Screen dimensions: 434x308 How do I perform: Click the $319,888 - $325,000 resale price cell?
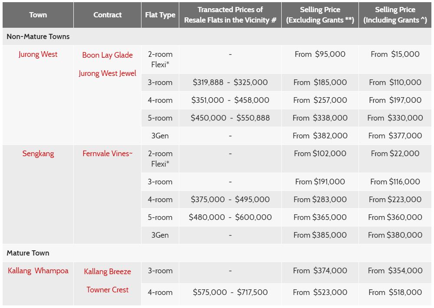click(x=230, y=82)
